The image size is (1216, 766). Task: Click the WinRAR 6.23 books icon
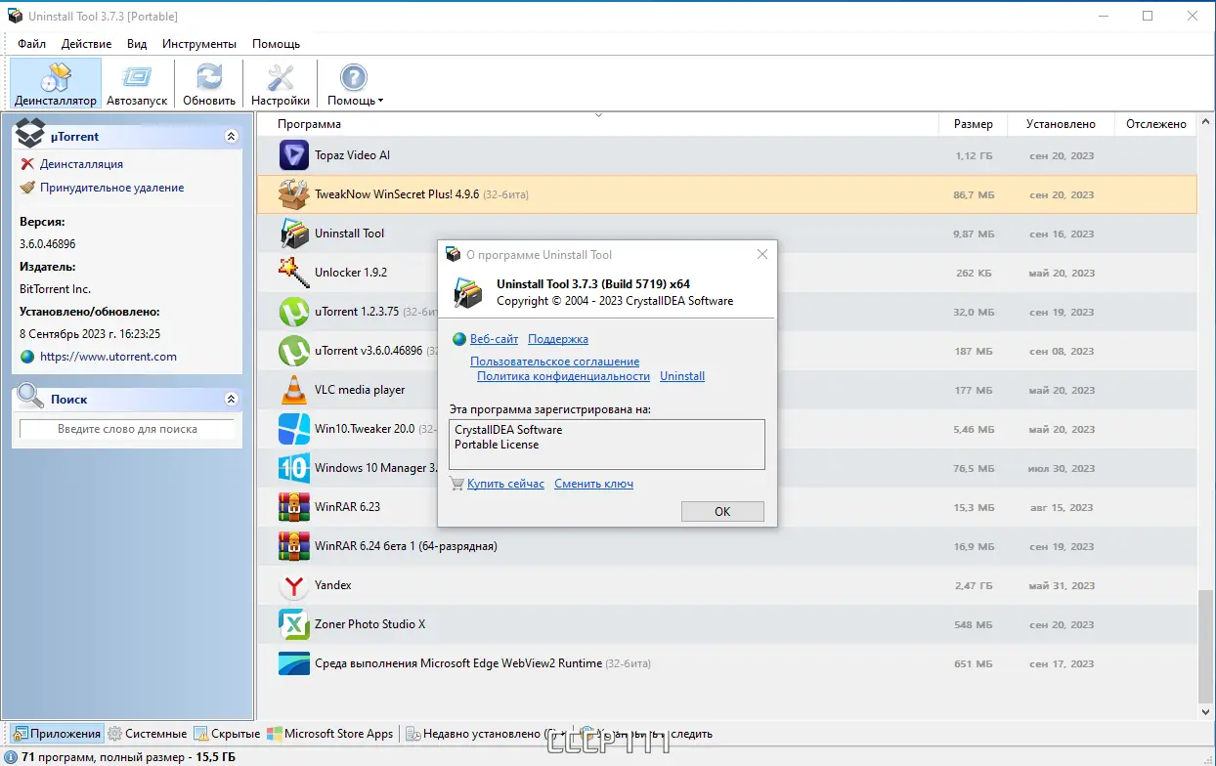tap(293, 507)
